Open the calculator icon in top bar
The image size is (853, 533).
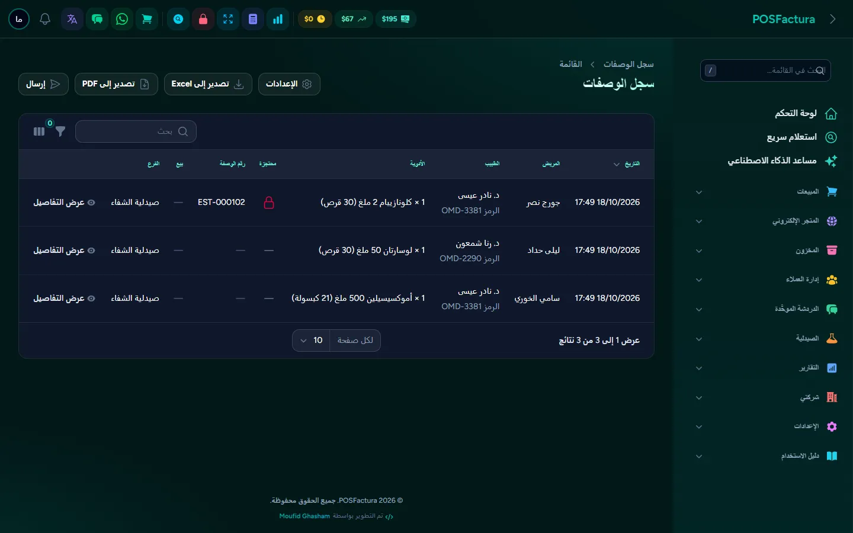(253, 19)
